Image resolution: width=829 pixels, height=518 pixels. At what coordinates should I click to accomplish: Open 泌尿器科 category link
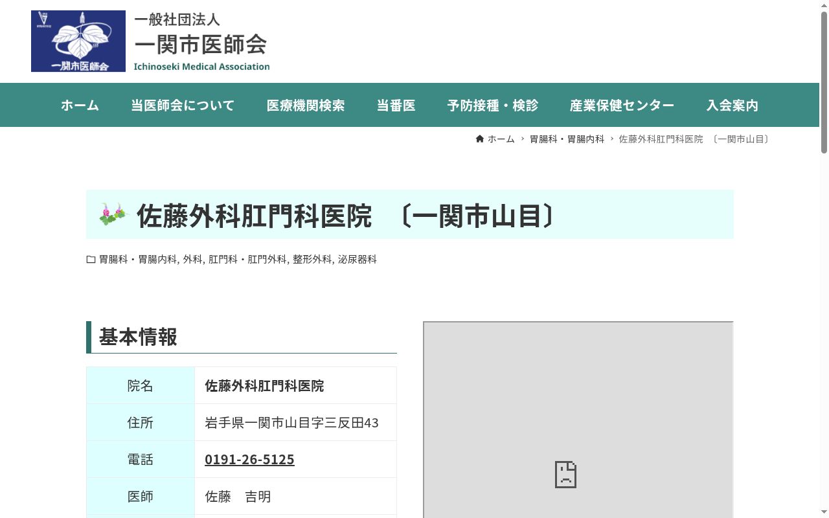[358, 260]
